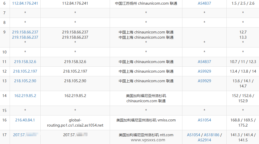The height and width of the screenshot is (144, 259).
Task: Click AS9929 link in hop 12 row
Action: (x=204, y=71)
